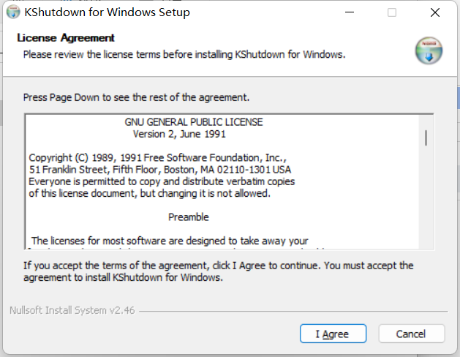Click the "51 Franklin Street" address line
Image resolution: width=460 pixels, height=357 pixels.
pyautogui.click(x=159, y=170)
